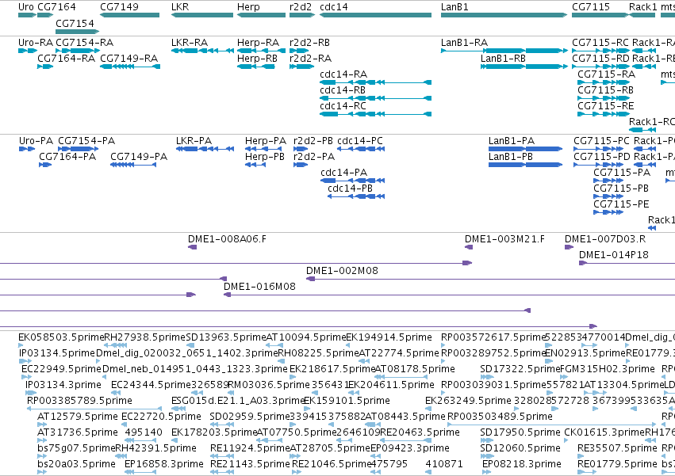This screenshot has width=675, height=476.
Task: Click the LanB1-PA protein label
Action: [x=512, y=141]
